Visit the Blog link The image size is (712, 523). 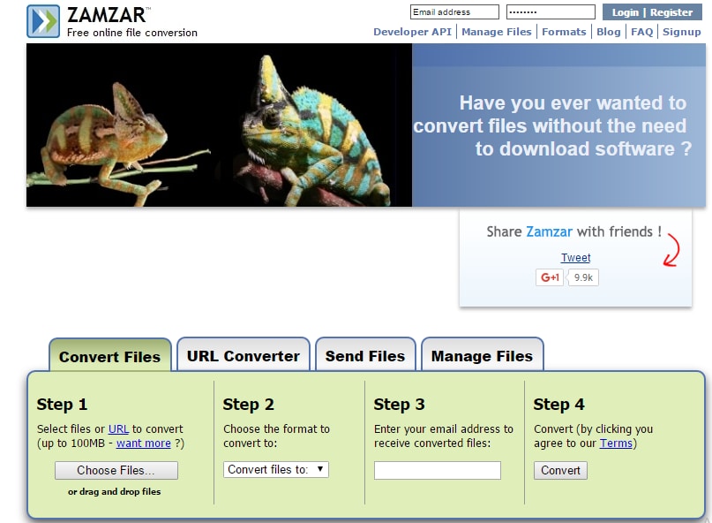pyautogui.click(x=609, y=32)
